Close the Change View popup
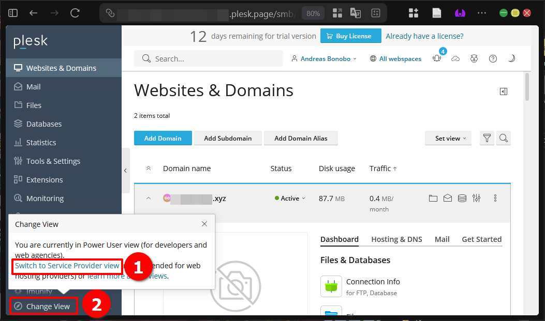This screenshot has height=321, width=545. (204, 224)
